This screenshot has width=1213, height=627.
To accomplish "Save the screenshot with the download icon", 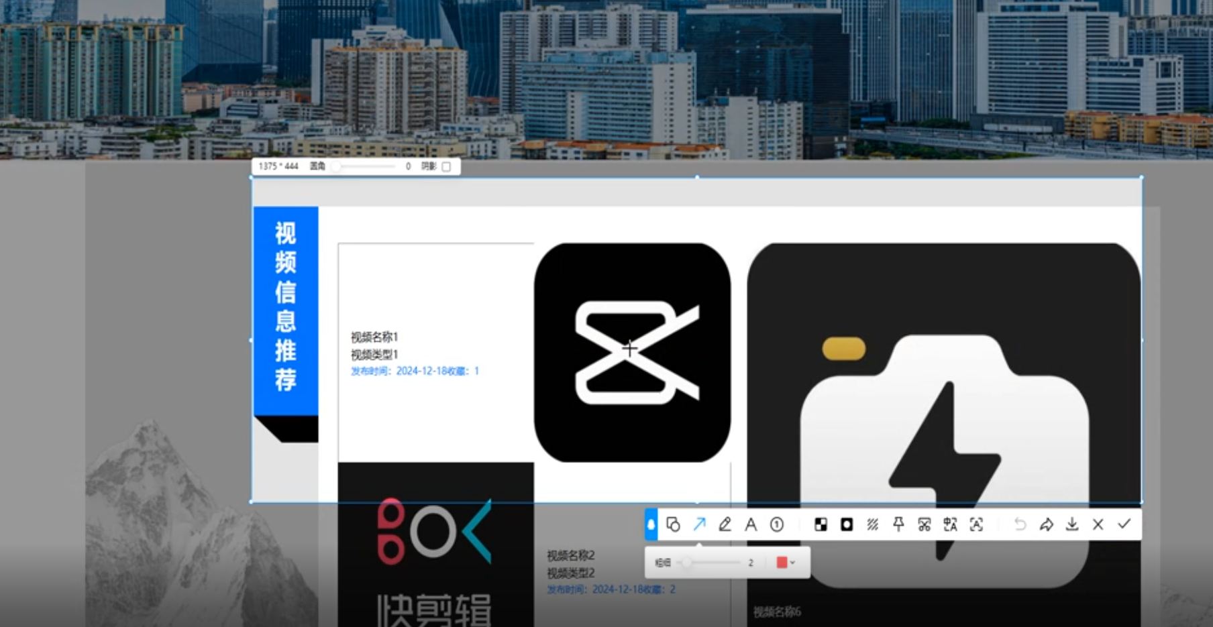I will point(1072,524).
